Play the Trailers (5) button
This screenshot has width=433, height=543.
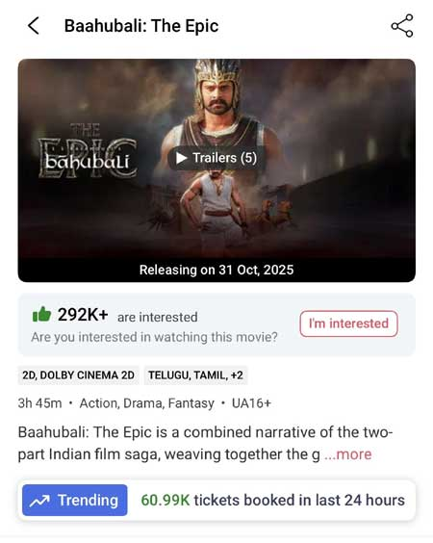[216, 158]
